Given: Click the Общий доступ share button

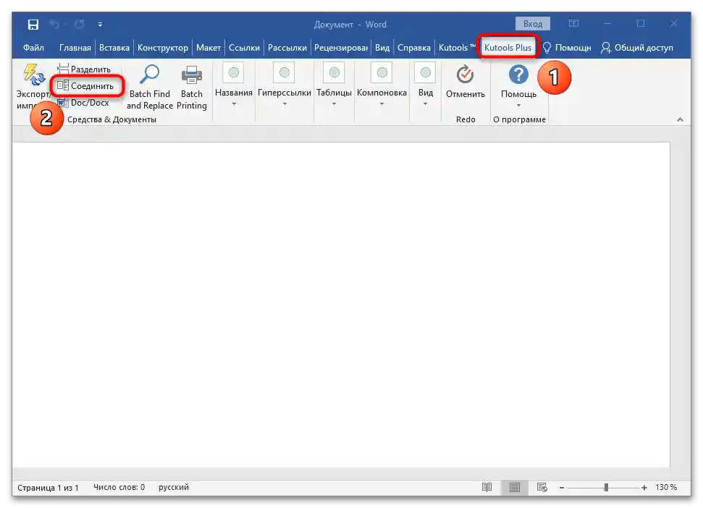Looking at the screenshot, I should (637, 48).
